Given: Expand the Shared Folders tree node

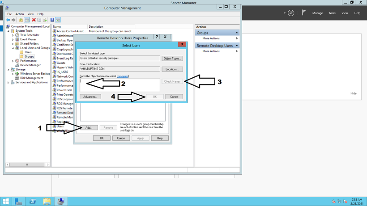Looking at the screenshot, I should click(13, 44).
